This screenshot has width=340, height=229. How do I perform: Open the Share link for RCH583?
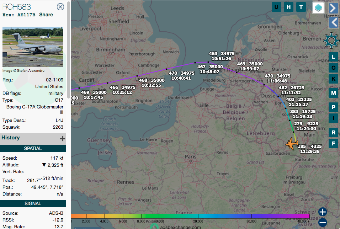(x=46, y=15)
